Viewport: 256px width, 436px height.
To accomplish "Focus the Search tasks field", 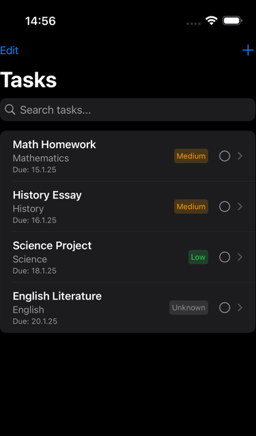I will 128,110.
